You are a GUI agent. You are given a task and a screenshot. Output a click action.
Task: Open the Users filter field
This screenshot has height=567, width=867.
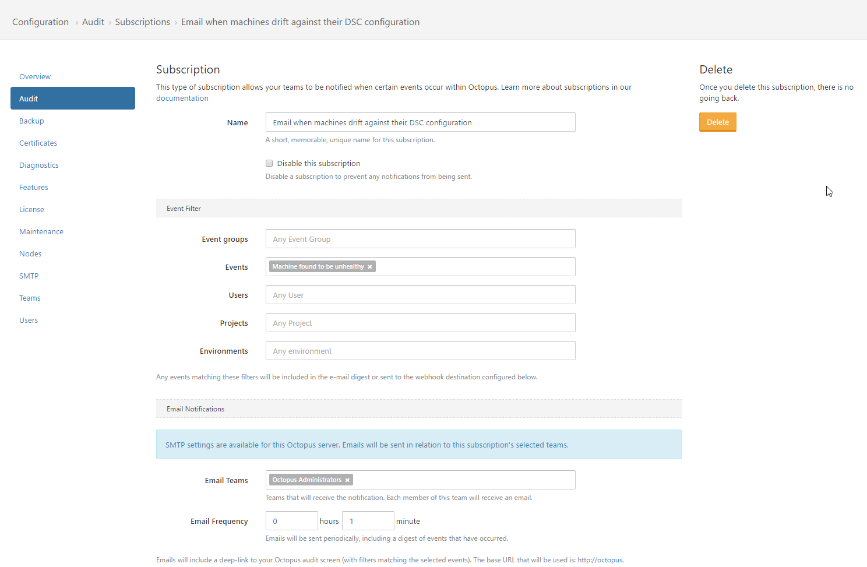420,295
